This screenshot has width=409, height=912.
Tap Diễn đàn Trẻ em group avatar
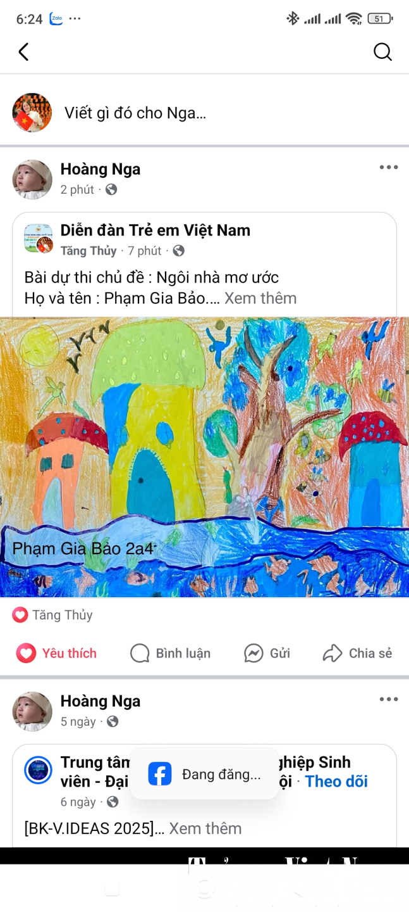(x=38, y=239)
